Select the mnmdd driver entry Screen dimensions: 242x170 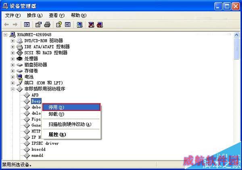[x=37, y=156]
